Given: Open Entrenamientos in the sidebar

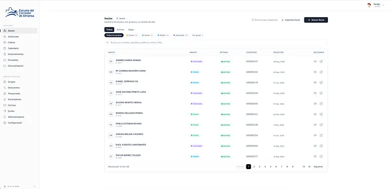Looking at the screenshot, I should coord(20,54).
